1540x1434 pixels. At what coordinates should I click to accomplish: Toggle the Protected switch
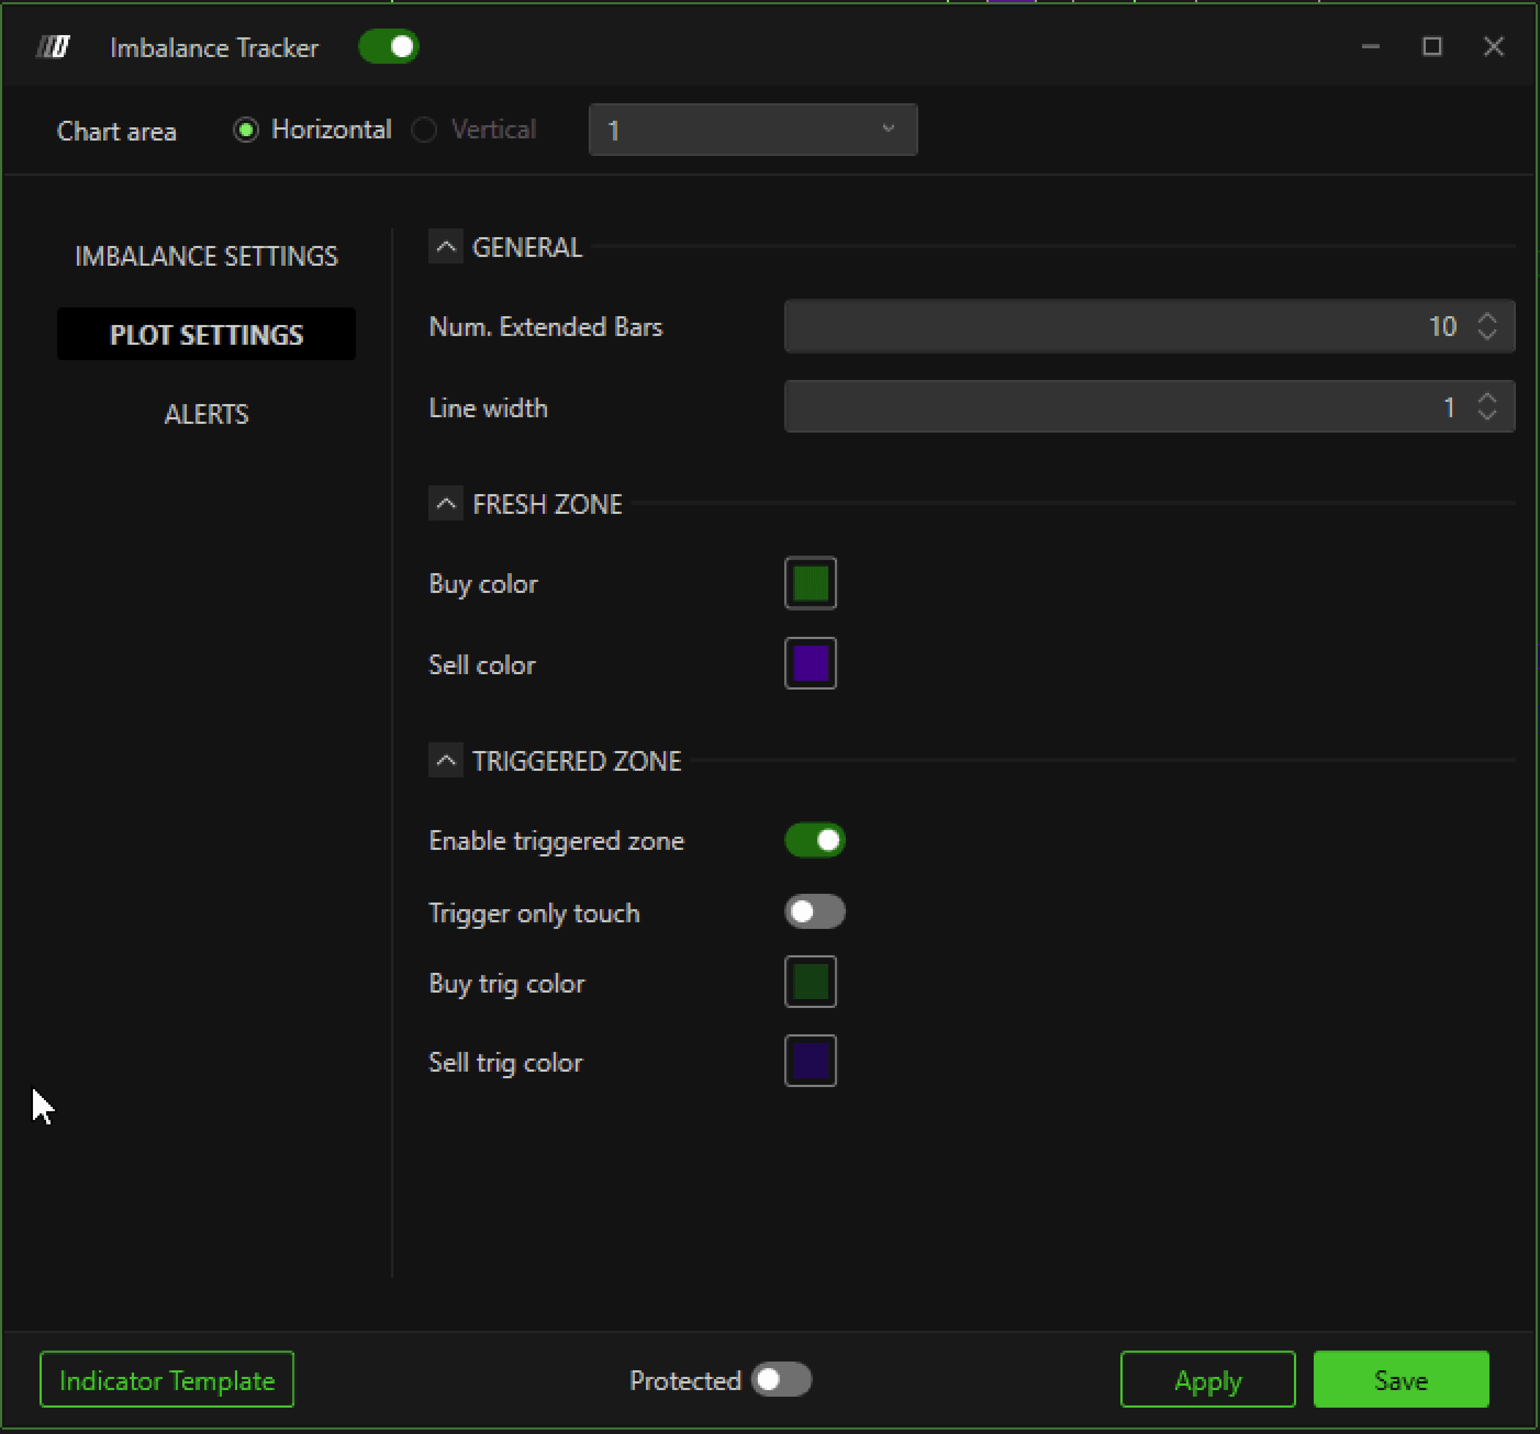tap(782, 1379)
